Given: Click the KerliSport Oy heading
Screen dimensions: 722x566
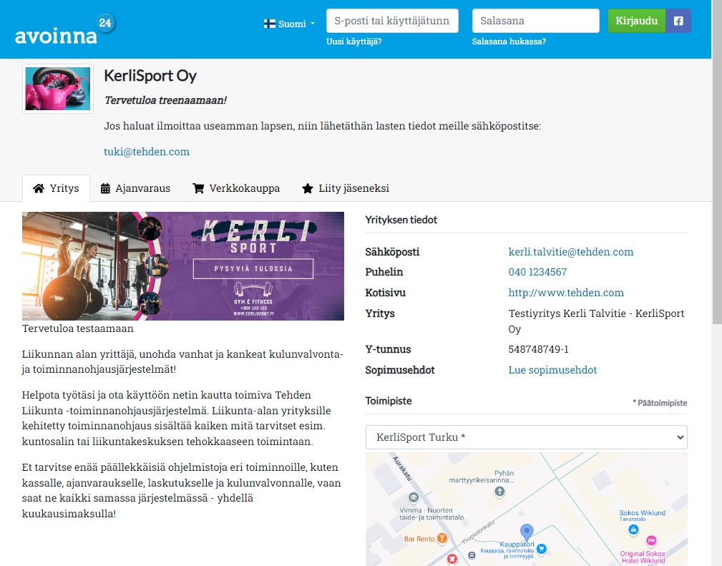Looking at the screenshot, I should click(150, 76).
